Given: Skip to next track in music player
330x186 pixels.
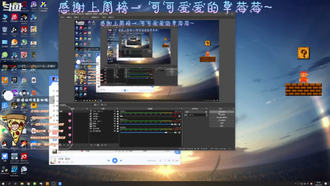Looking at the screenshot, I should tap(121, 161).
